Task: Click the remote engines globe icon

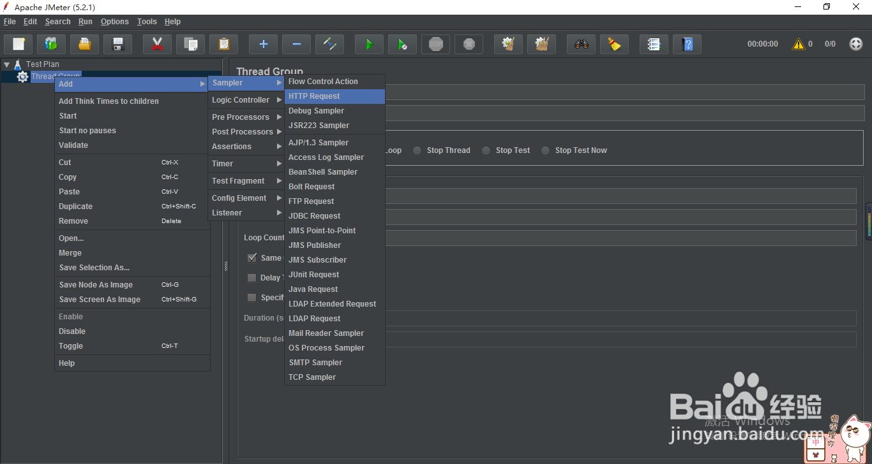Action: click(x=856, y=44)
